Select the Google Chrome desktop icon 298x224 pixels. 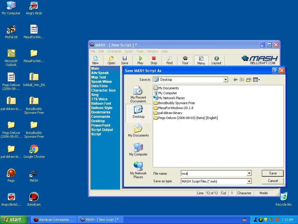coord(34,151)
